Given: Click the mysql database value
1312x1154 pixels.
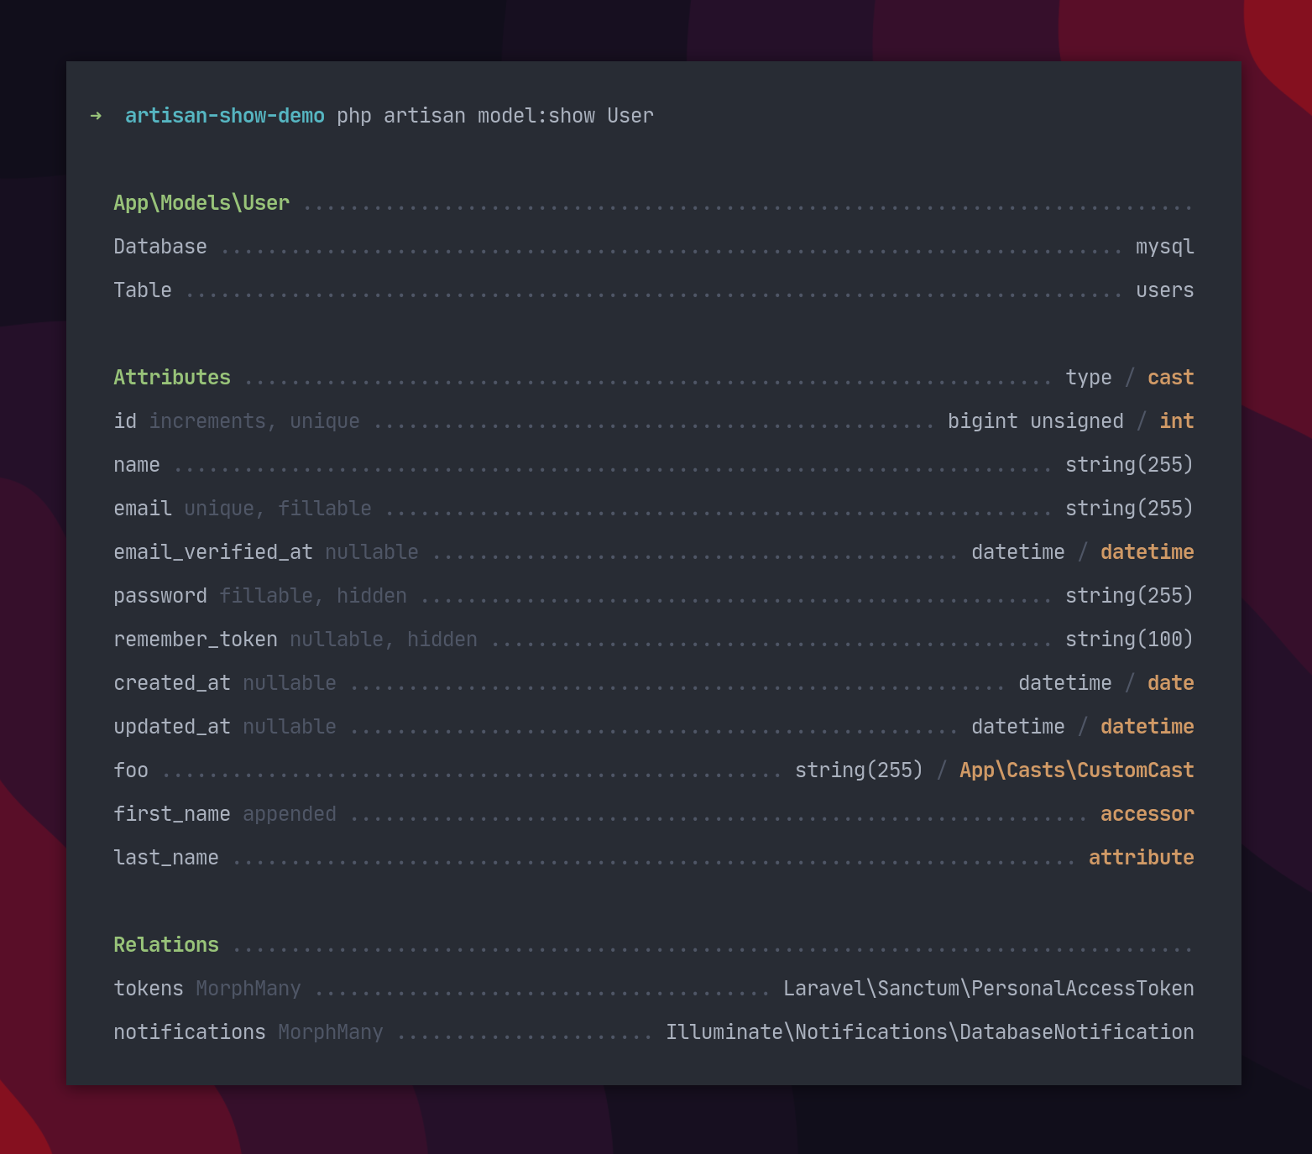Looking at the screenshot, I should click(x=1165, y=246).
